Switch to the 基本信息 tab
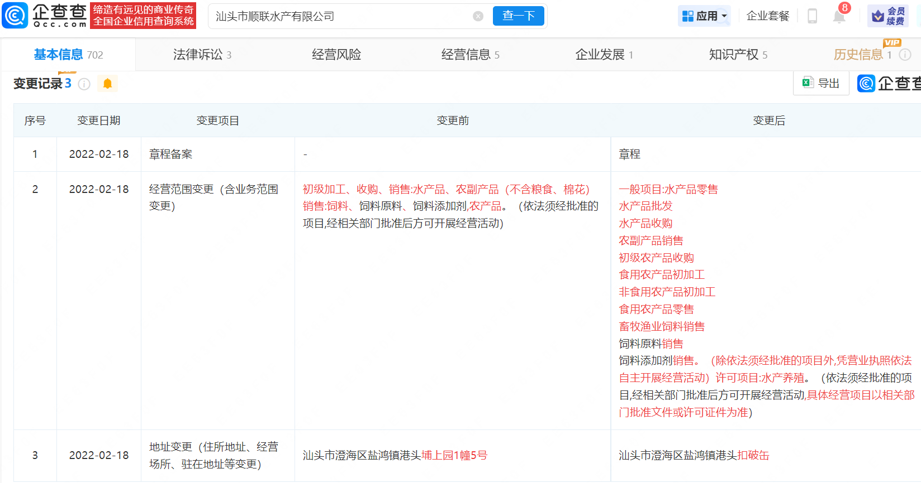921x483 pixels. 68,55
